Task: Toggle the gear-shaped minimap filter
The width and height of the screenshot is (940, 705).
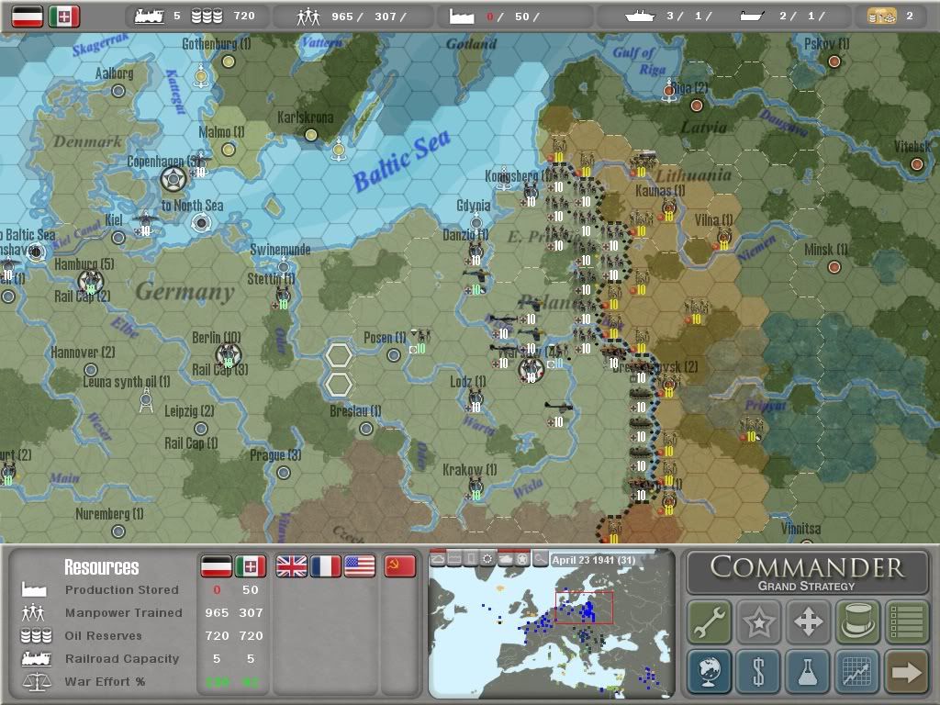Action: coord(488,559)
